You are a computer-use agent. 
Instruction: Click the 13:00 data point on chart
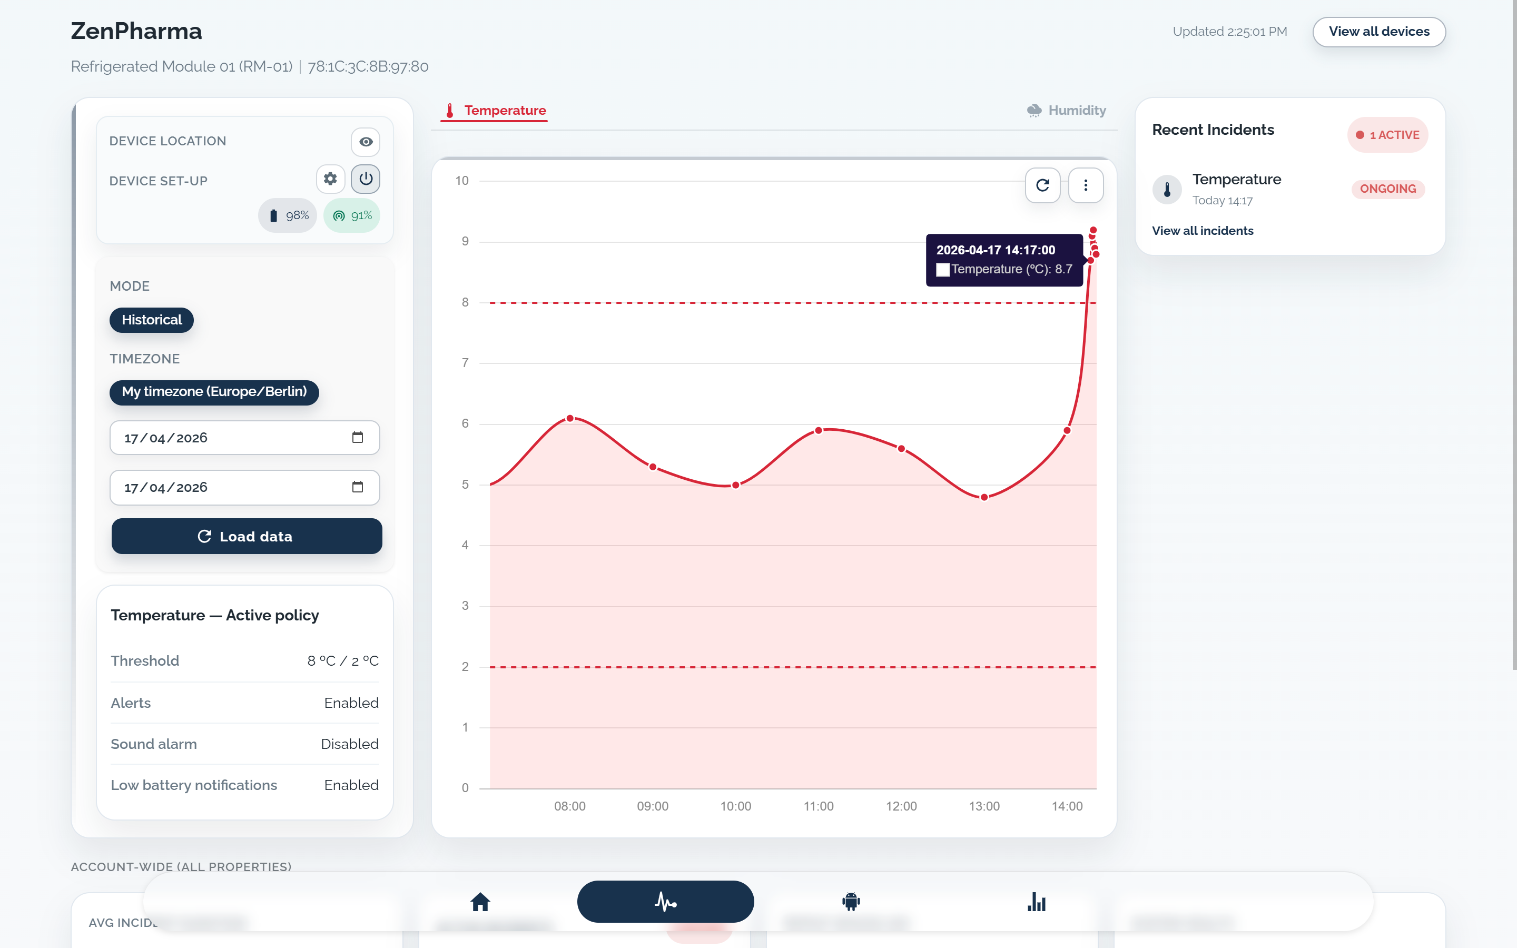pos(984,497)
